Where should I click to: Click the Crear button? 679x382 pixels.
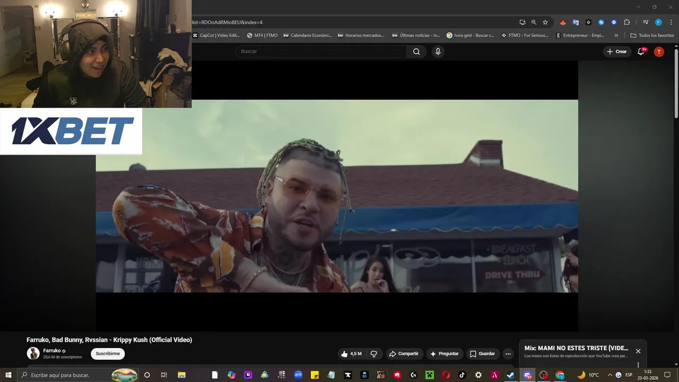click(617, 51)
